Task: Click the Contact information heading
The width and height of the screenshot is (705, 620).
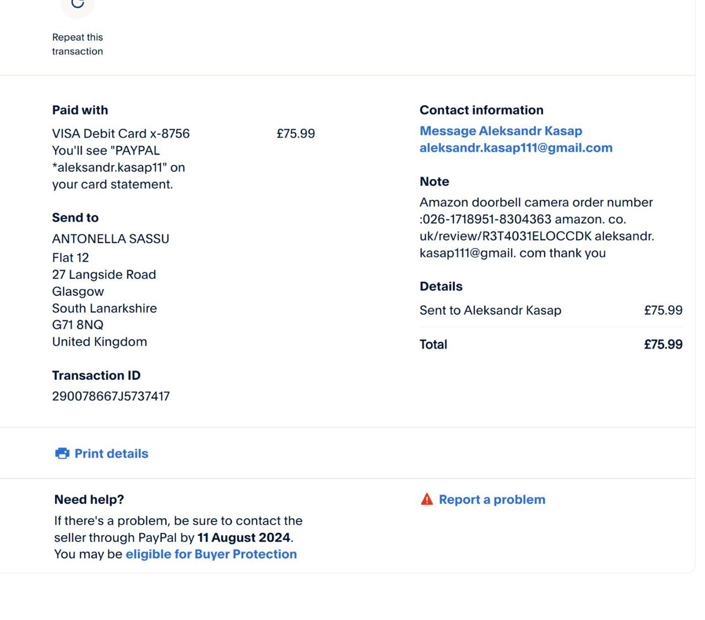Action: point(481,110)
